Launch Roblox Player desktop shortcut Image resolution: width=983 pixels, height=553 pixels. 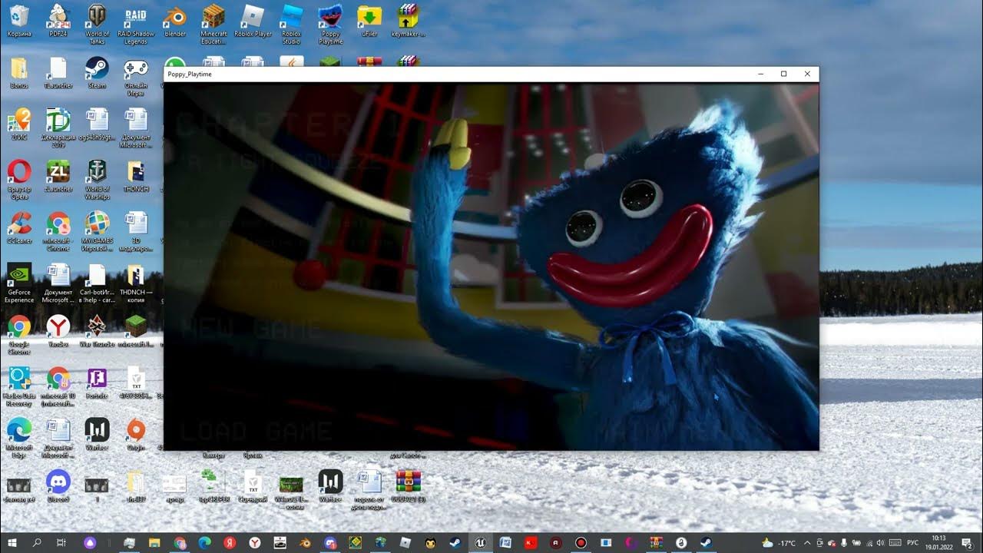coord(253,20)
